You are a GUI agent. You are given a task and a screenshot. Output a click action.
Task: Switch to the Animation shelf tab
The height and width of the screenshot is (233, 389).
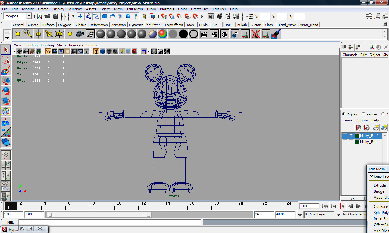118,25
